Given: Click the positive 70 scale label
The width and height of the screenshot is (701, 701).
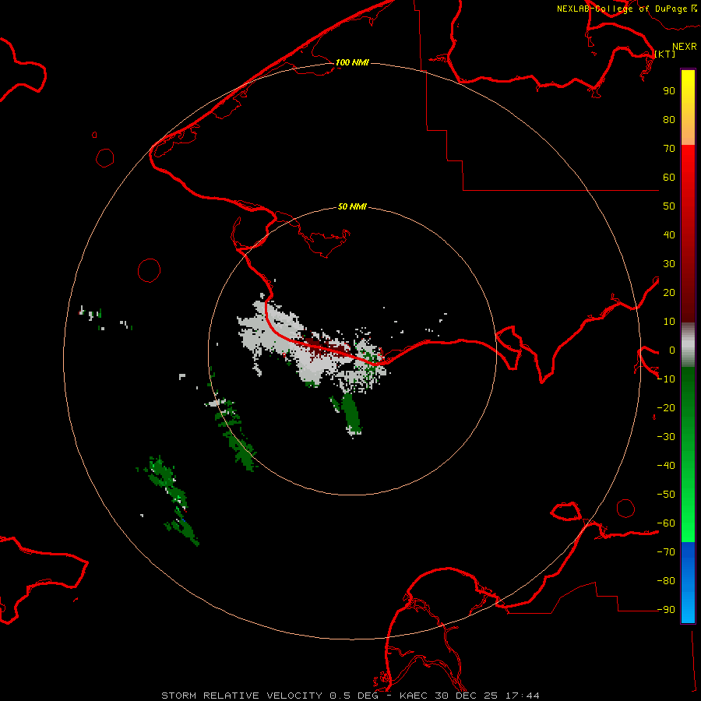Looking at the screenshot, I should click(x=669, y=149).
